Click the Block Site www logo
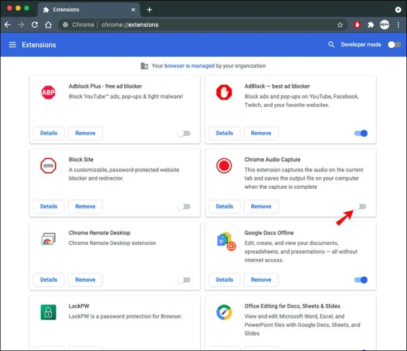407x351 pixels. pos(48,166)
